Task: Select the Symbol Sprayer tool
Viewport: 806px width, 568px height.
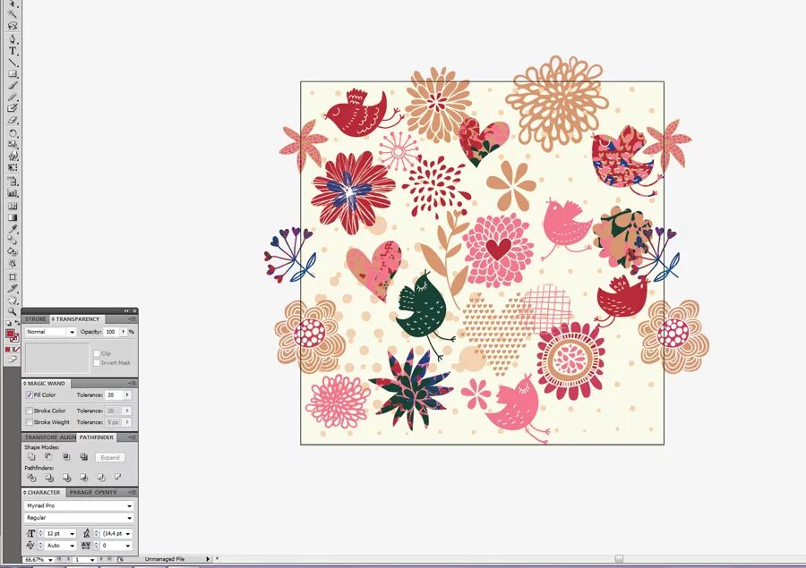Action: tap(13, 182)
